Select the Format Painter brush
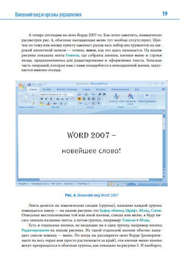This screenshot has height=265, width=186. (x=33, y=103)
